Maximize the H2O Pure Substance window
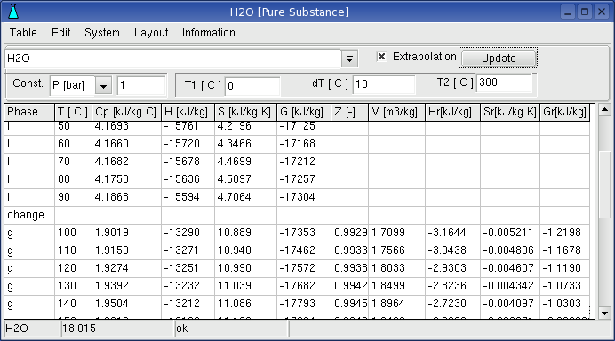Viewport: 615px width, 341px height. tap(585, 12)
